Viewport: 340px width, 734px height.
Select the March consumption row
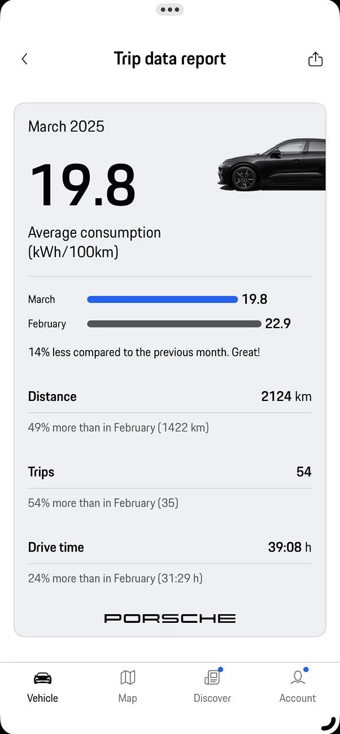pyautogui.click(x=169, y=299)
